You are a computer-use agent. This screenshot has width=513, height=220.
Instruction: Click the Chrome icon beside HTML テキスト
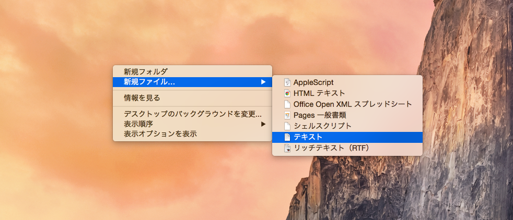pyautogui.click(x=287, y=93)
